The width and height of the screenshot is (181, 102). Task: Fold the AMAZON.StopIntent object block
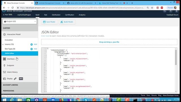pyautogui.click(x=46, y=78)
